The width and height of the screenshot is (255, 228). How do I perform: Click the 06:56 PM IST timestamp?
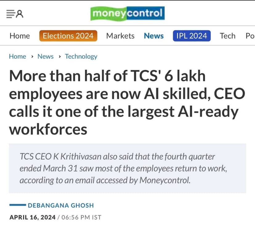click(x=82, y=217)
